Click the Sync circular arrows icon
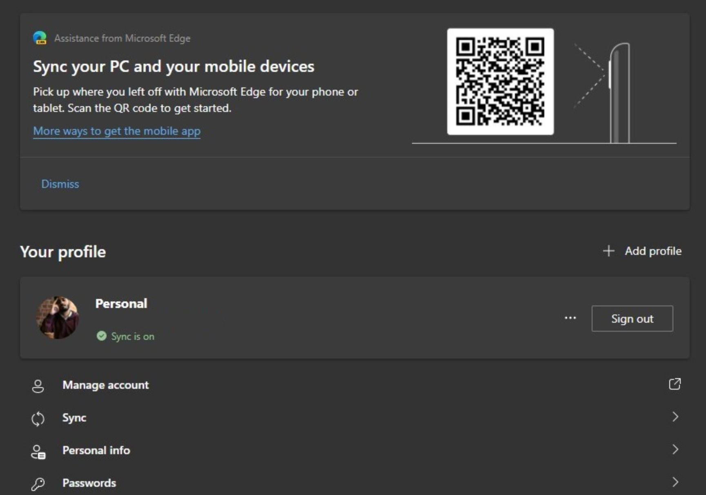The height and width of the screenshot is (495, 706). (38, 419)
